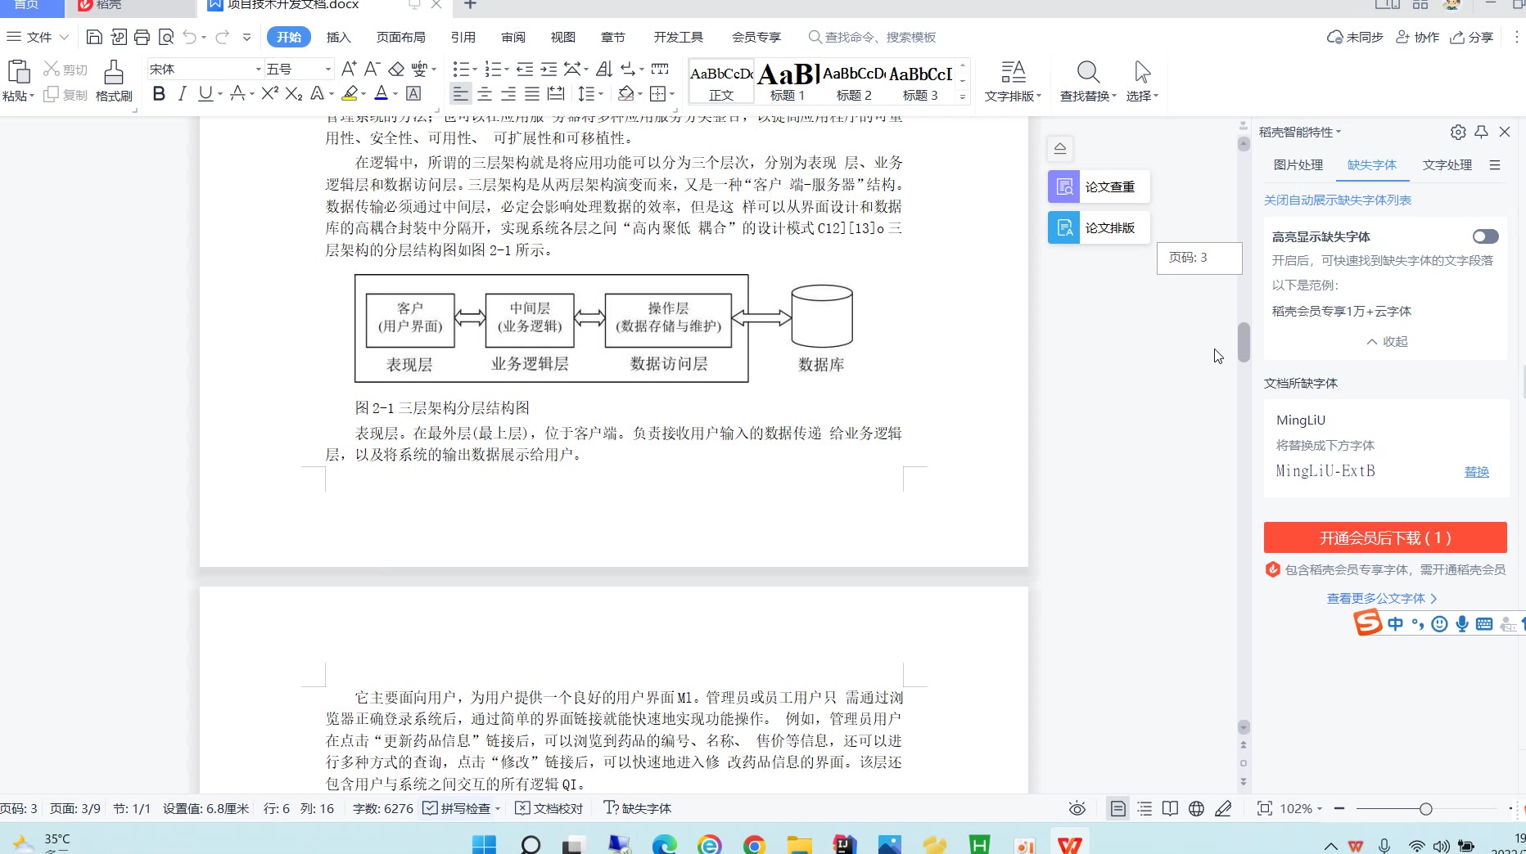This screenshot has width=1526, height=854.
Task: Open the font color dropdown arrow
Action: 395,95
